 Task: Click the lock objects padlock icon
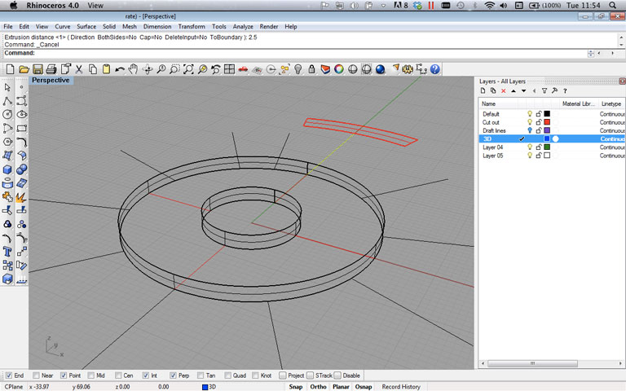pyautogui.click(x=311, y=69)
